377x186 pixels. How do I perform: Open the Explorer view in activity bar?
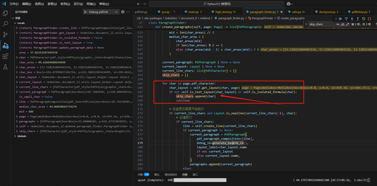click(x=5, y=13)
